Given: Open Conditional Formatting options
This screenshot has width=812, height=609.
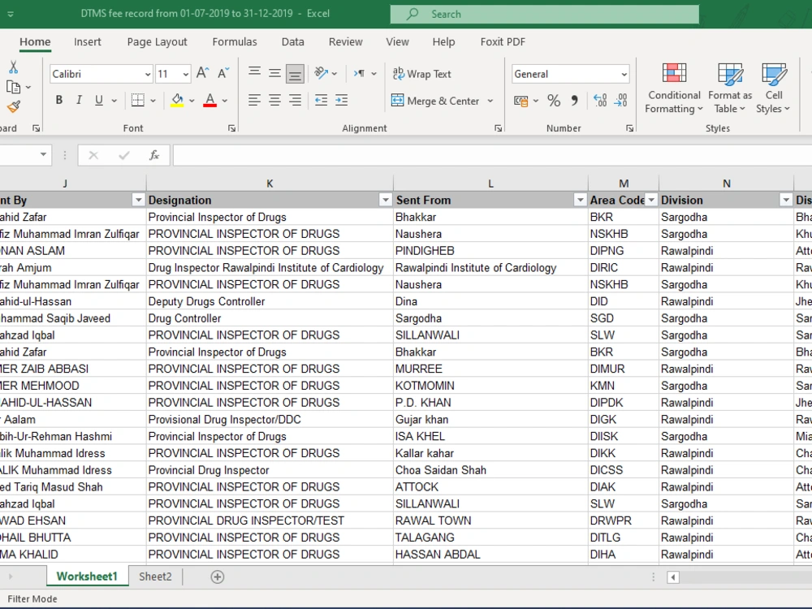Looking at the screenshot, I should pyautogui.click(x=673, y=87).
